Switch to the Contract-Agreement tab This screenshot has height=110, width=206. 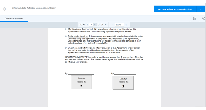pyautogui.click(x=14, y=19)
